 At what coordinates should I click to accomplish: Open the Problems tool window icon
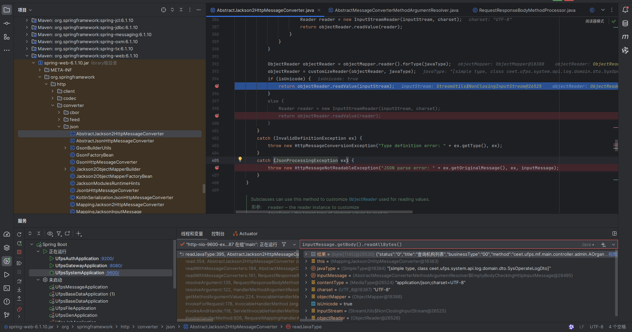[7, 302]
